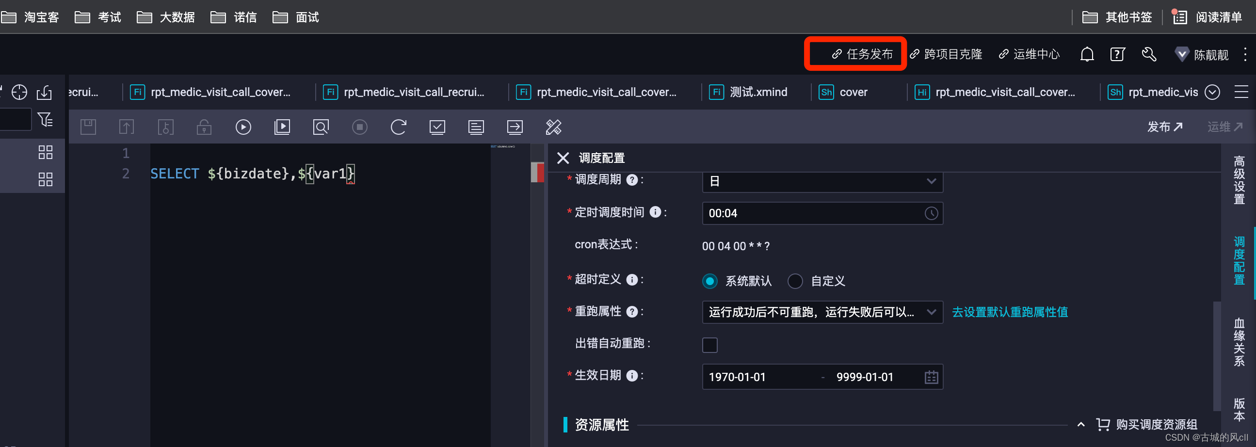This screenshot has width=1256, height=447.
Task: Select the 系统默认 timeout radio button
Action: pos(710,281)
